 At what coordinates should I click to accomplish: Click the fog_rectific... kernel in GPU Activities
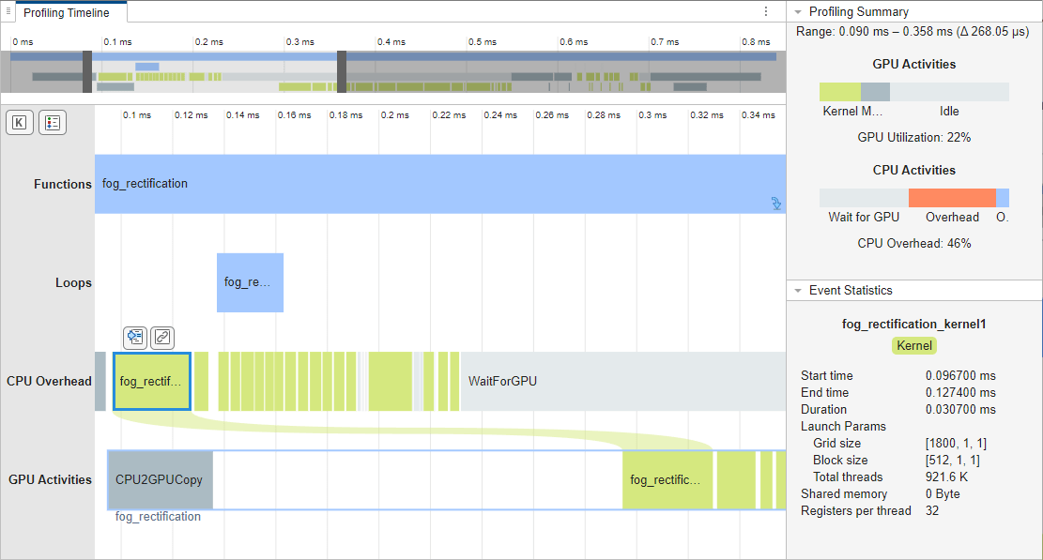[667, 479]
